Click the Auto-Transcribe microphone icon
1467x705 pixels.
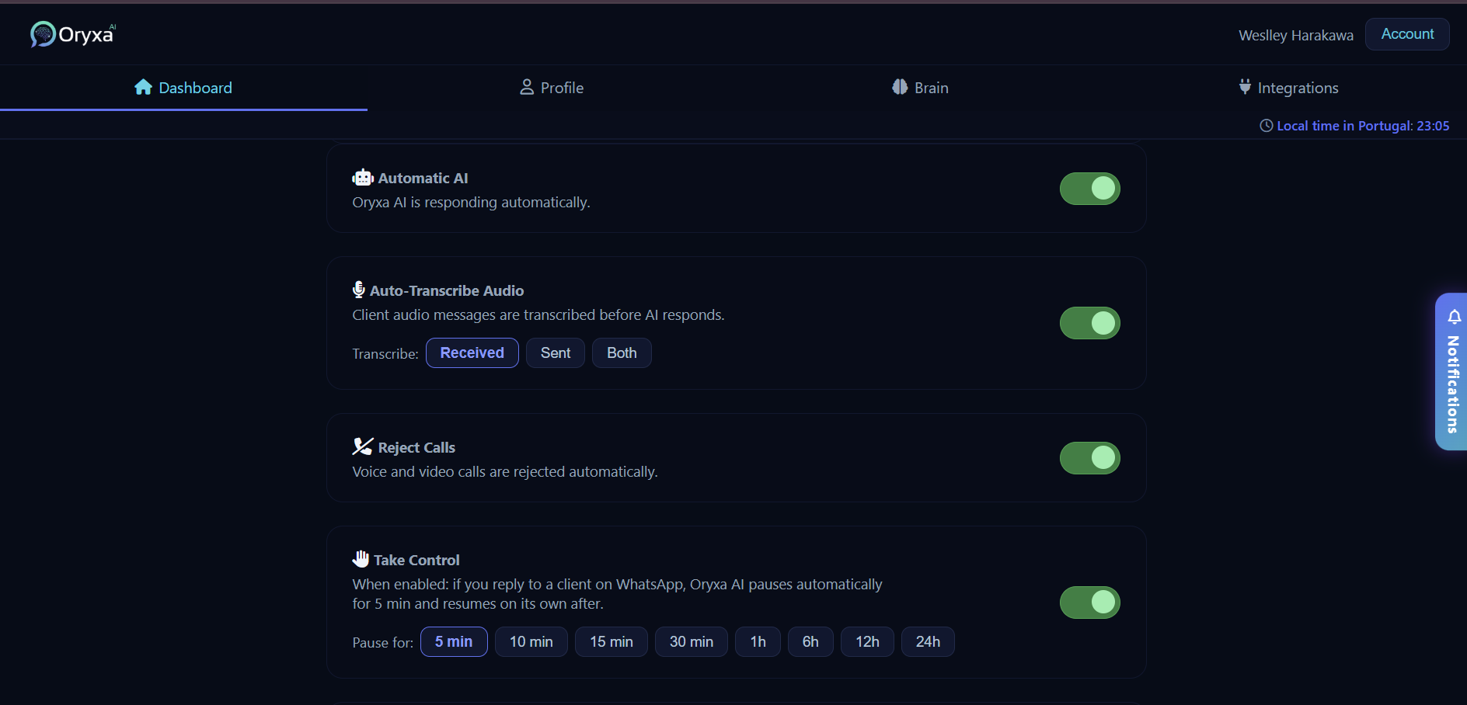pos(358,290)
